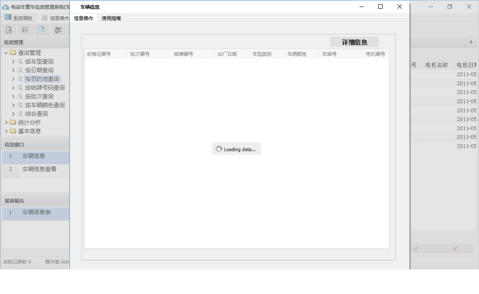
Task: Click the 系统导航 grid icon
Action: [x=7, y=17]
